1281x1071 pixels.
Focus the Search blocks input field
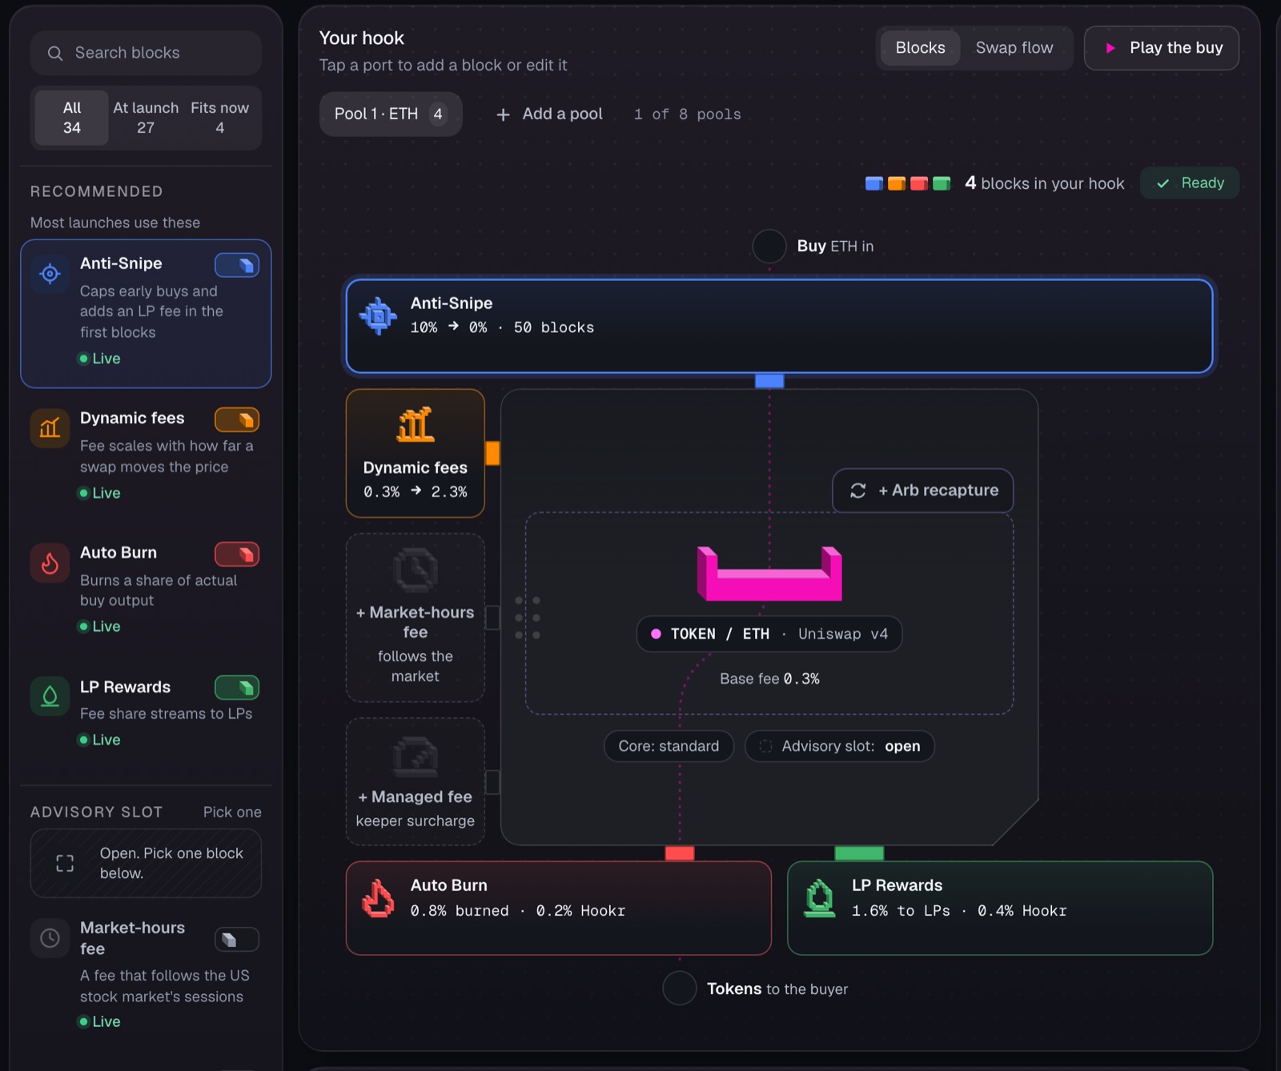[146, 53]
